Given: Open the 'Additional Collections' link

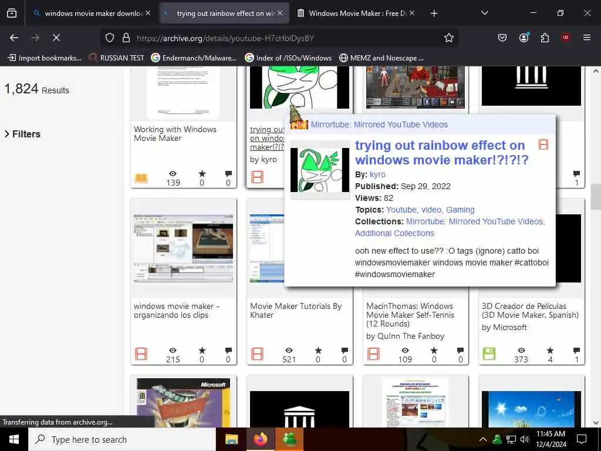Looking at the screenshot, I should pyautogui.click(x=394, y=233).
